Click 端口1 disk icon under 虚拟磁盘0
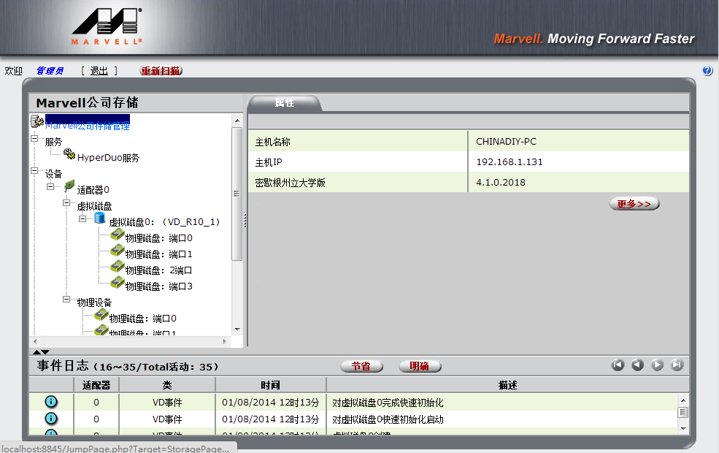 (118, 251)
